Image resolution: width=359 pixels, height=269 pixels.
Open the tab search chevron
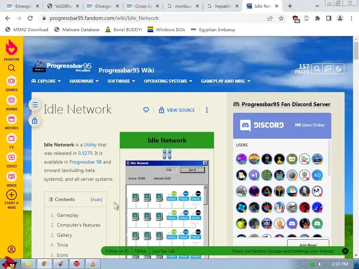[317, 6]
